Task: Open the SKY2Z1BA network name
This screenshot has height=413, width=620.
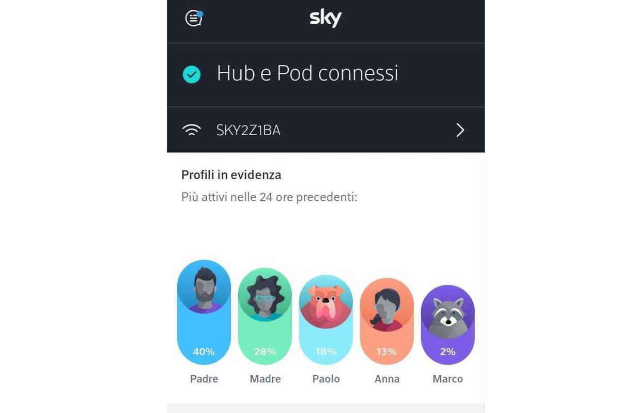Action: coord(249,131)
